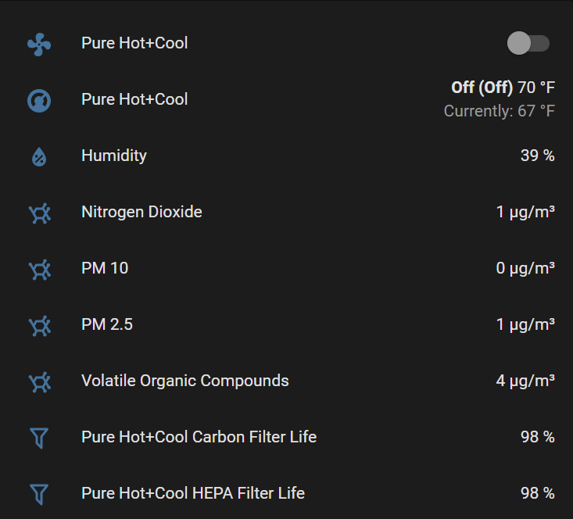This screenshot has height=519, width=573.
Task: Select the Carbon Filter Life funnel icon
Action: pos(39,438)
